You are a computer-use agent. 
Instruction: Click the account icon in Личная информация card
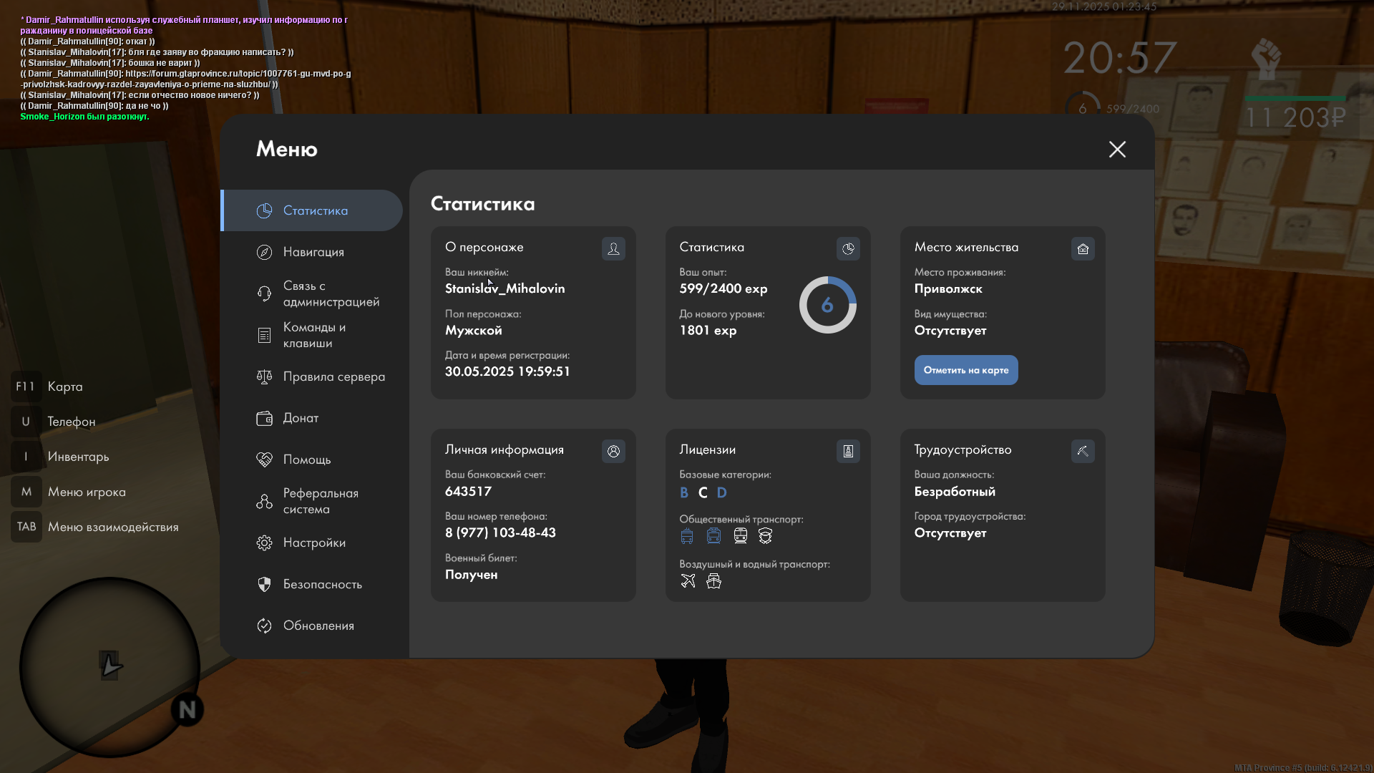click(613, 451)
